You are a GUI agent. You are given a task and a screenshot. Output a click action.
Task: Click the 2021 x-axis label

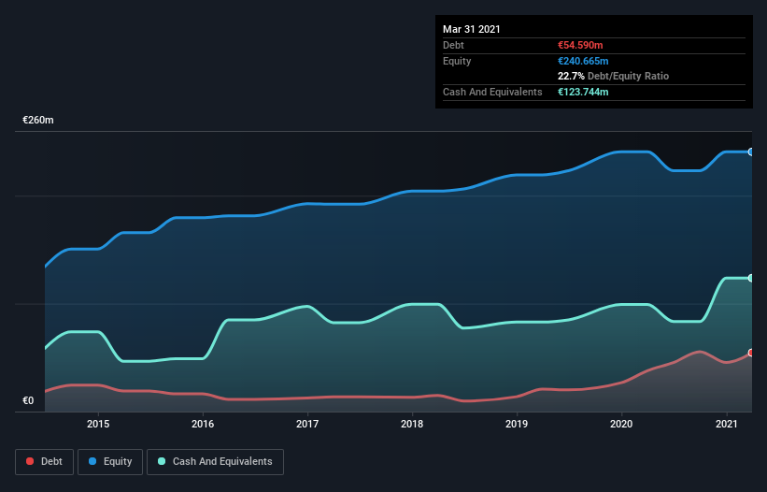pyautogui.click(x=727, y=424)
